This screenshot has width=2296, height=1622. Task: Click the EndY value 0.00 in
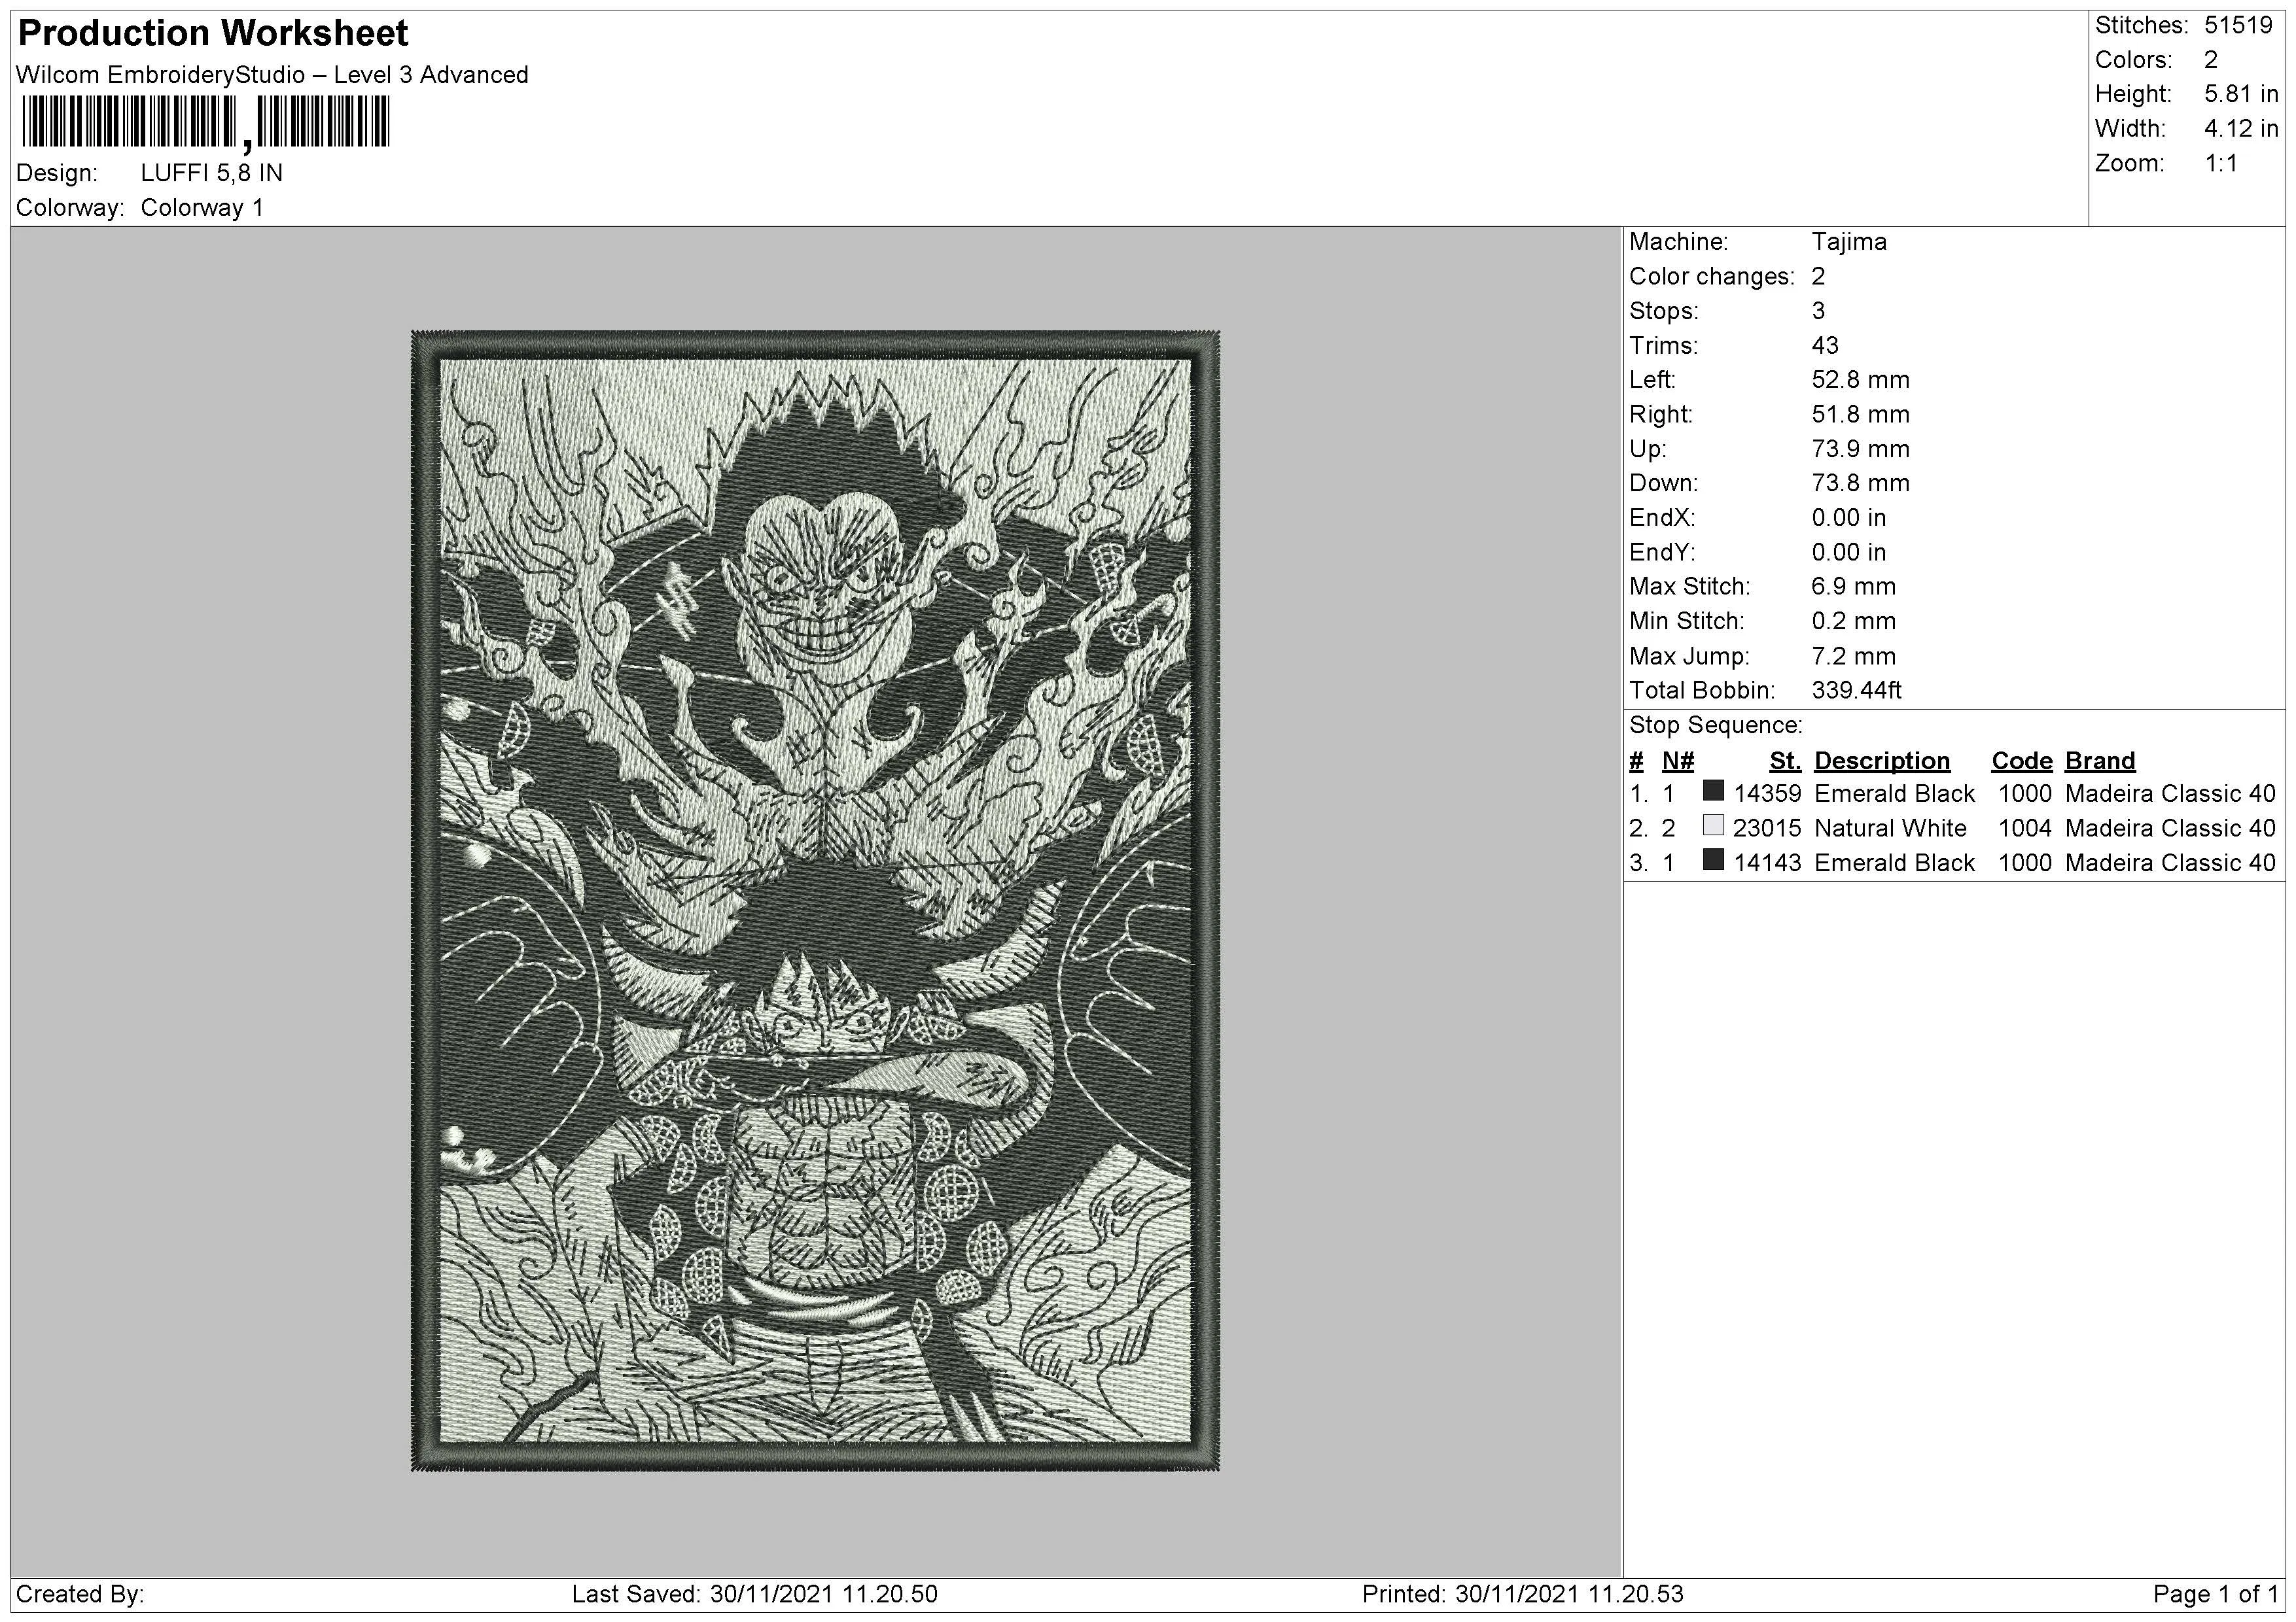(1849, 553)
